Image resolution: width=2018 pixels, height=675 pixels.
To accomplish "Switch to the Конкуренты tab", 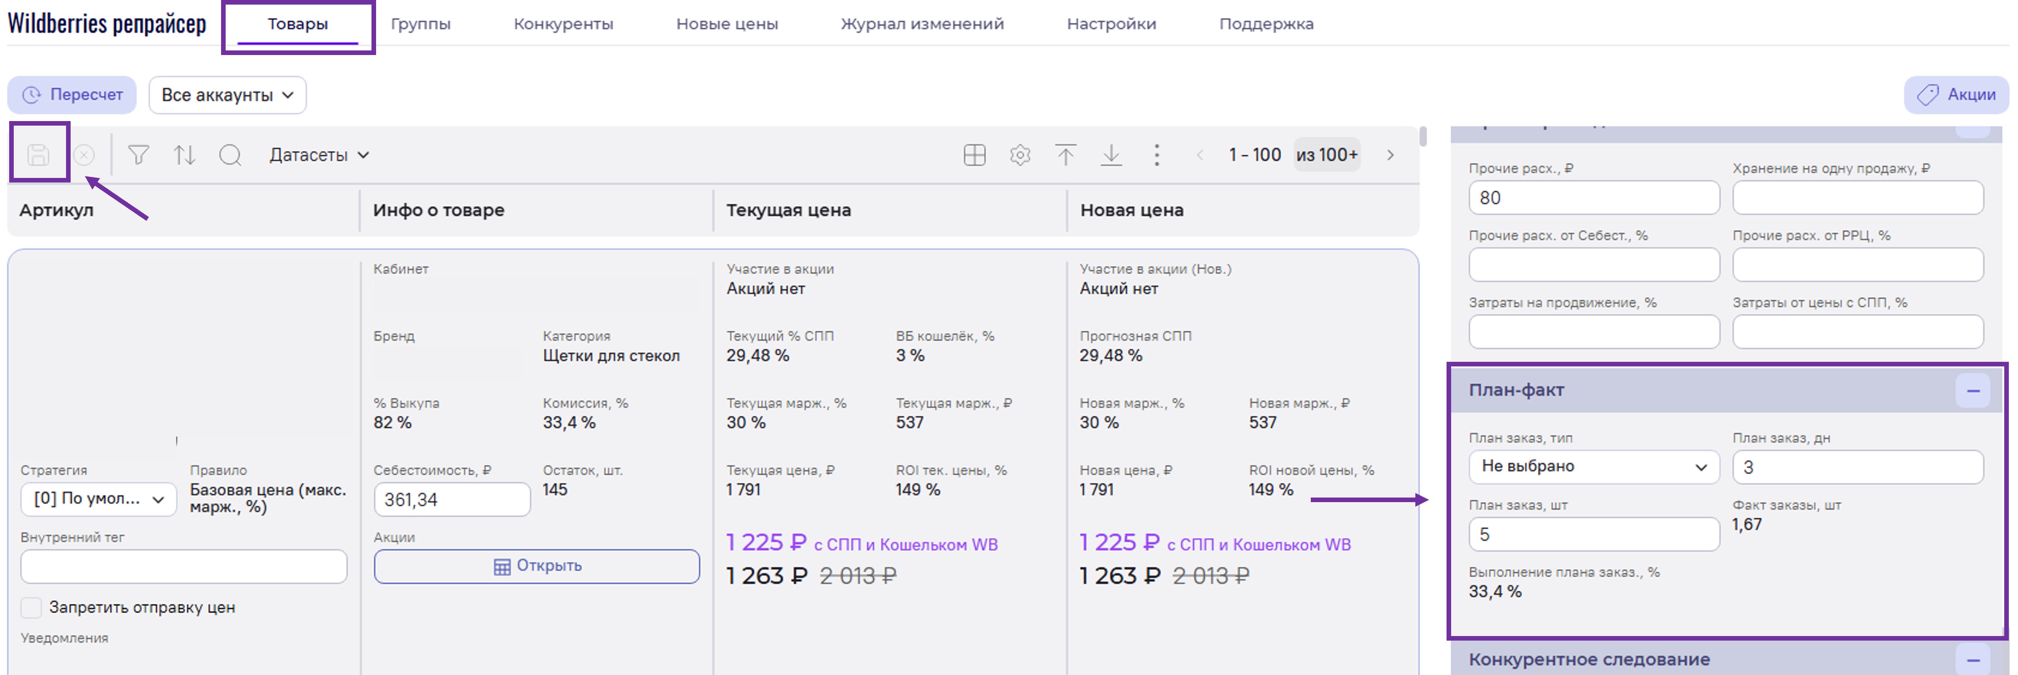I will coord(563,23).
